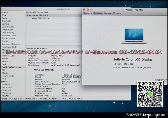168x118 pixels.
Task: Select Modems in the sidebar
Action: pos(6,90)
